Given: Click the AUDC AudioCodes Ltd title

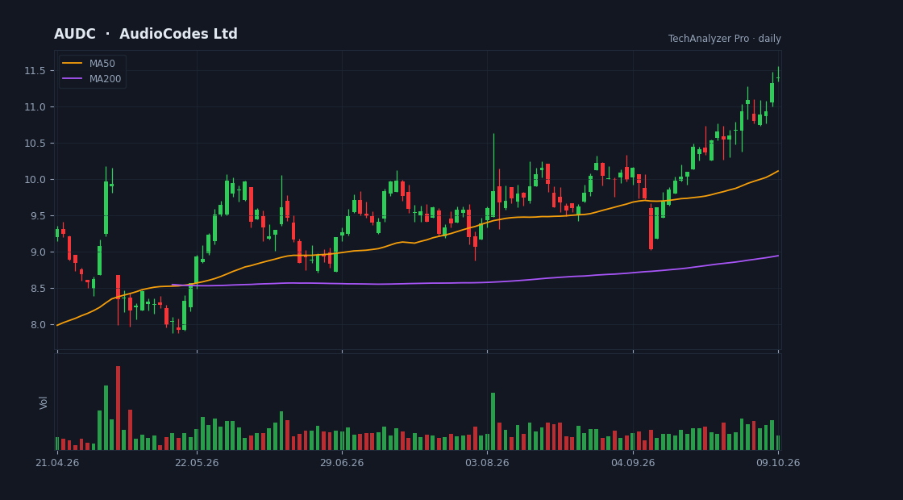Looking at the screenshot, I should (146, 34).
